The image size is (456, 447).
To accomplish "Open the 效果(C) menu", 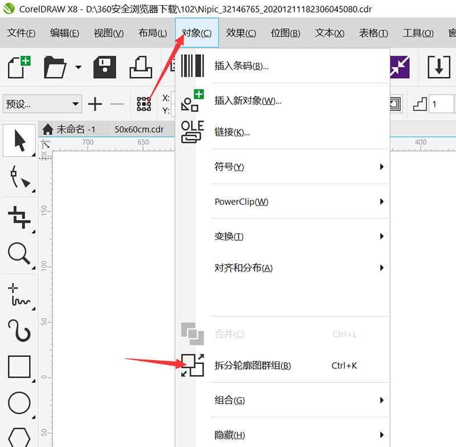I will coord(241,33).
